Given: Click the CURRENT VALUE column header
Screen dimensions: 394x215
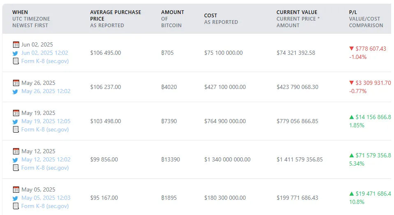Looking at the screenshot, I should 297,12.
